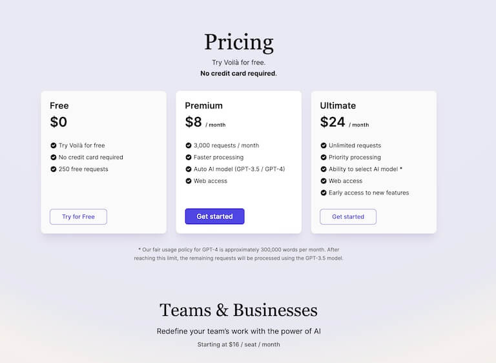Select the Ultimate plan heading

click(x=338, y=105)
